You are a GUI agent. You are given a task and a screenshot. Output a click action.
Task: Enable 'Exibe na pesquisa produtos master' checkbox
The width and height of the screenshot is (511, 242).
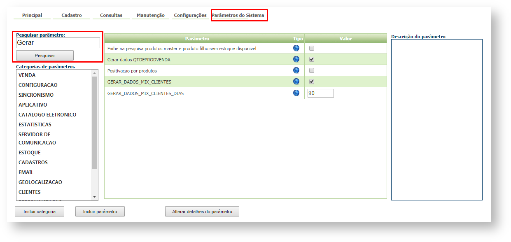coord(312,48)
